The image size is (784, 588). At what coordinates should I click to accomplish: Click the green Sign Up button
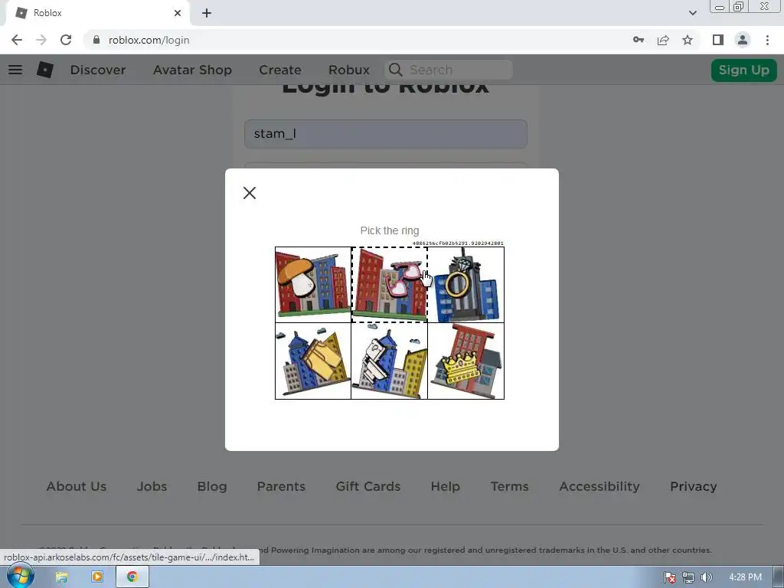click(744, 70)
